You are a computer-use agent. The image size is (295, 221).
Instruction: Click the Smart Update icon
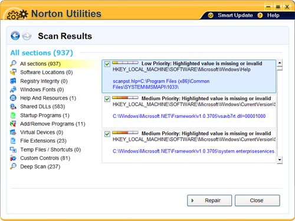coord(211,15)
